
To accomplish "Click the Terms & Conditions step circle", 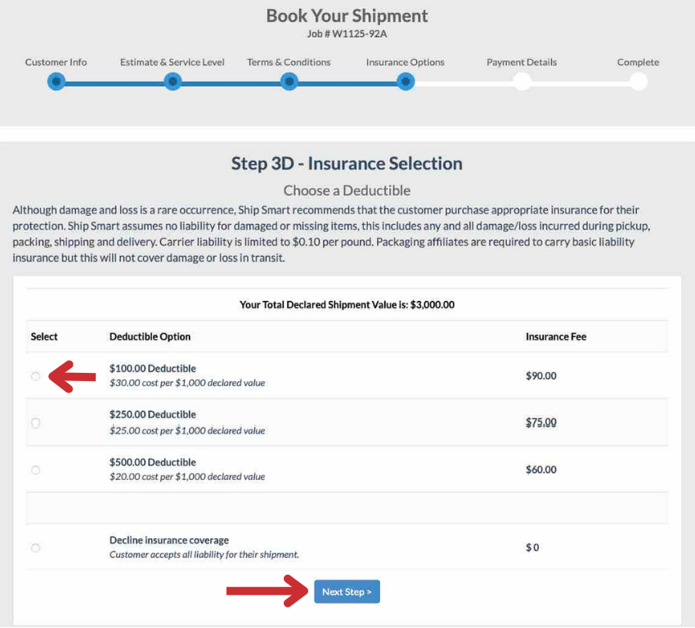I will pos(289,81).
